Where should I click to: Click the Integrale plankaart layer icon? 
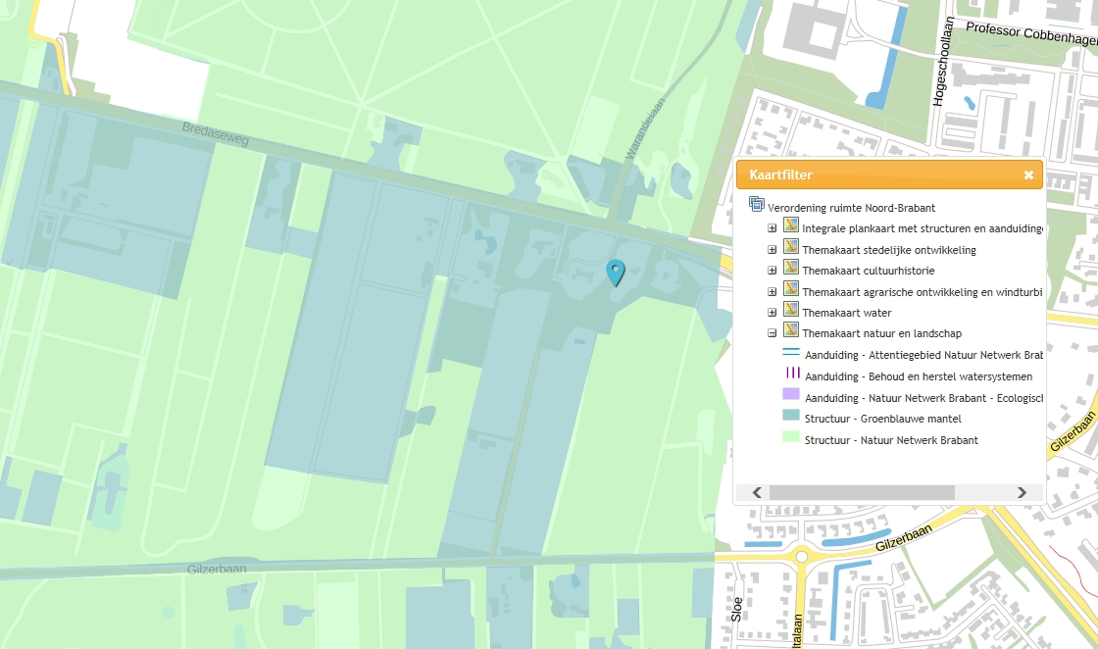pyautogui.click(x=791, y=225)
